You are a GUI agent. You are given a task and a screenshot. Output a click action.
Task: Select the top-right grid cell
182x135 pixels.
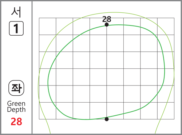pyautogui.click(x=166, y=26)
